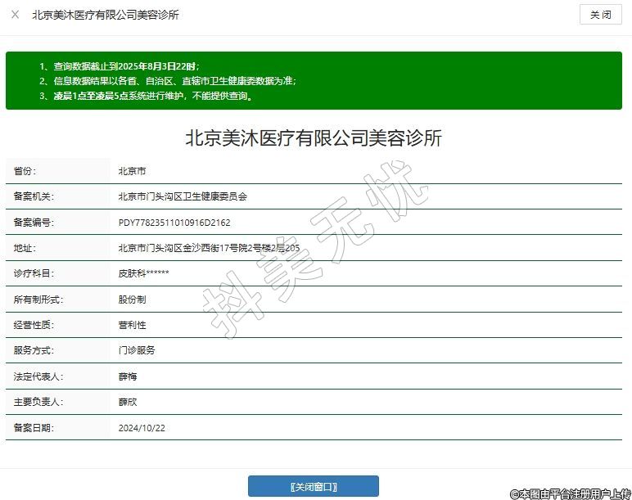Select the 备案日期 value 2024/10/22
Viewport: 632px width, 500px height.
[142, 427]
